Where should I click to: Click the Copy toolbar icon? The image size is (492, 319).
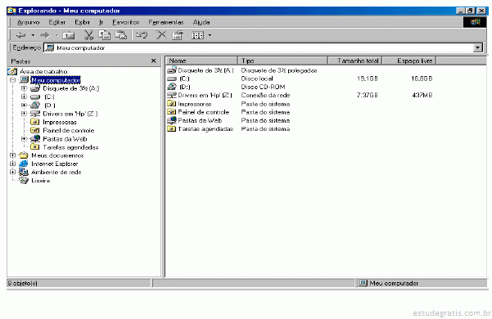105,35
